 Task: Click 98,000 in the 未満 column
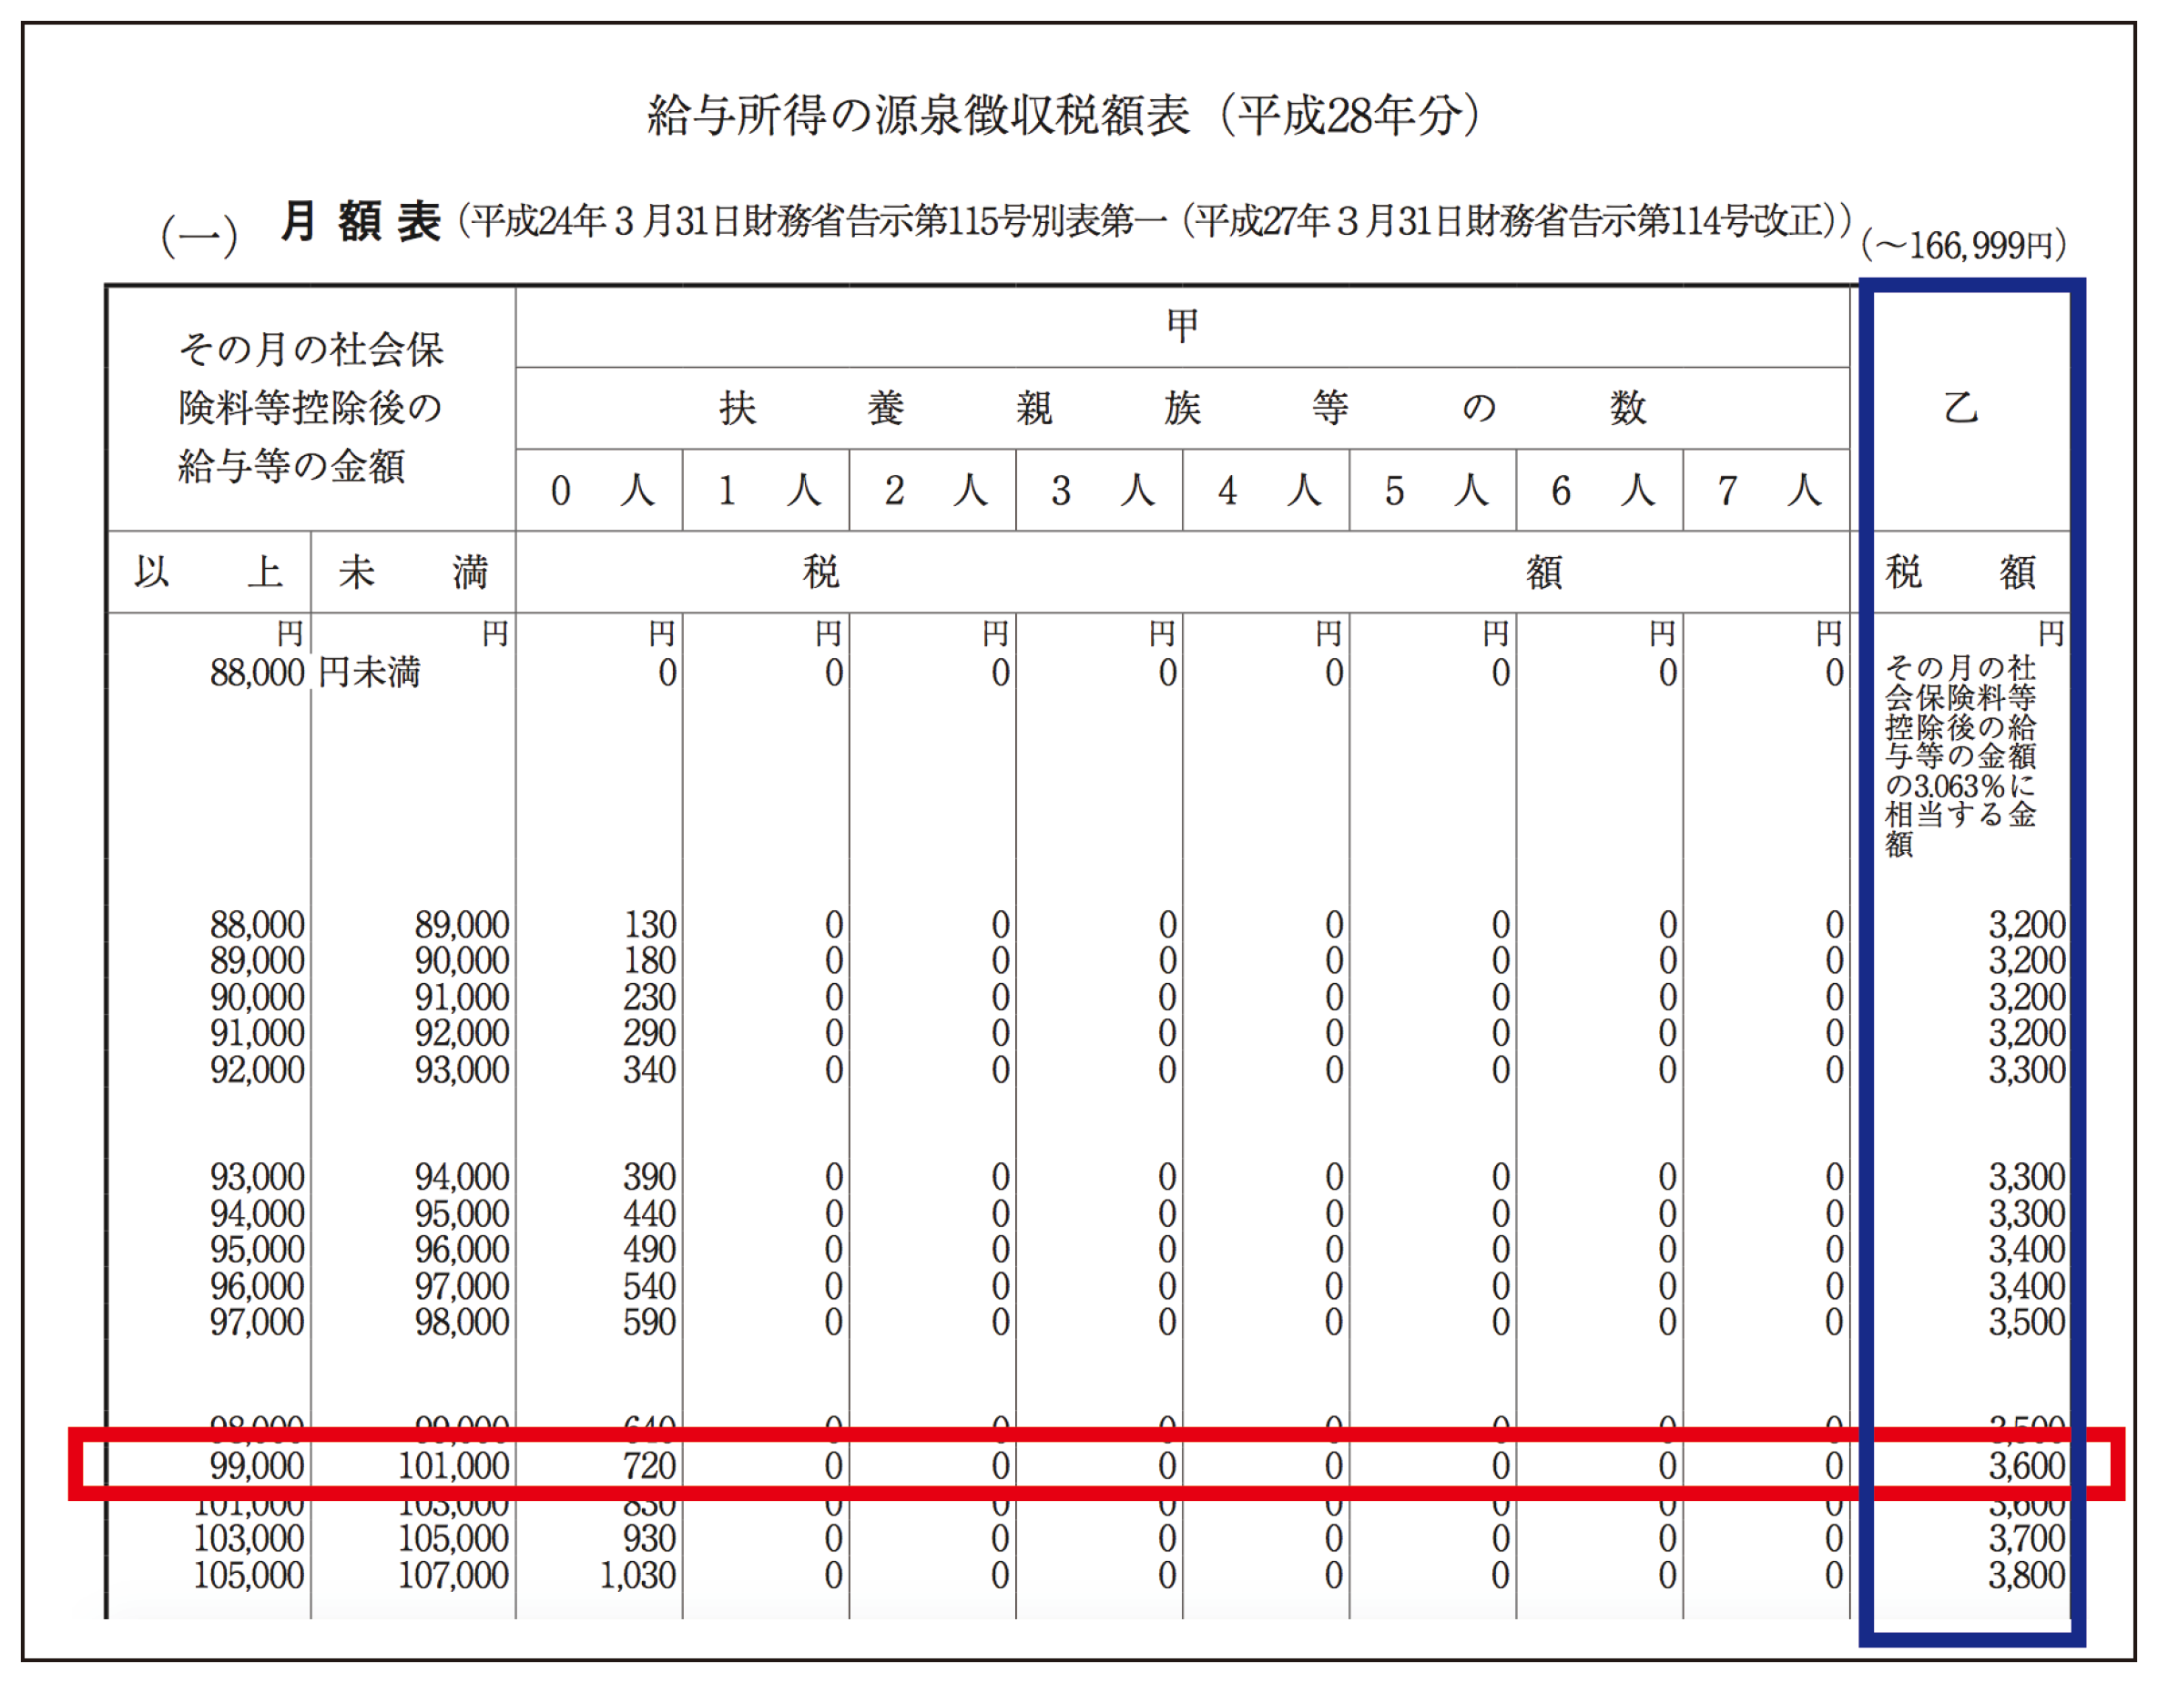pyautogui.click(x=462, y=1322)
